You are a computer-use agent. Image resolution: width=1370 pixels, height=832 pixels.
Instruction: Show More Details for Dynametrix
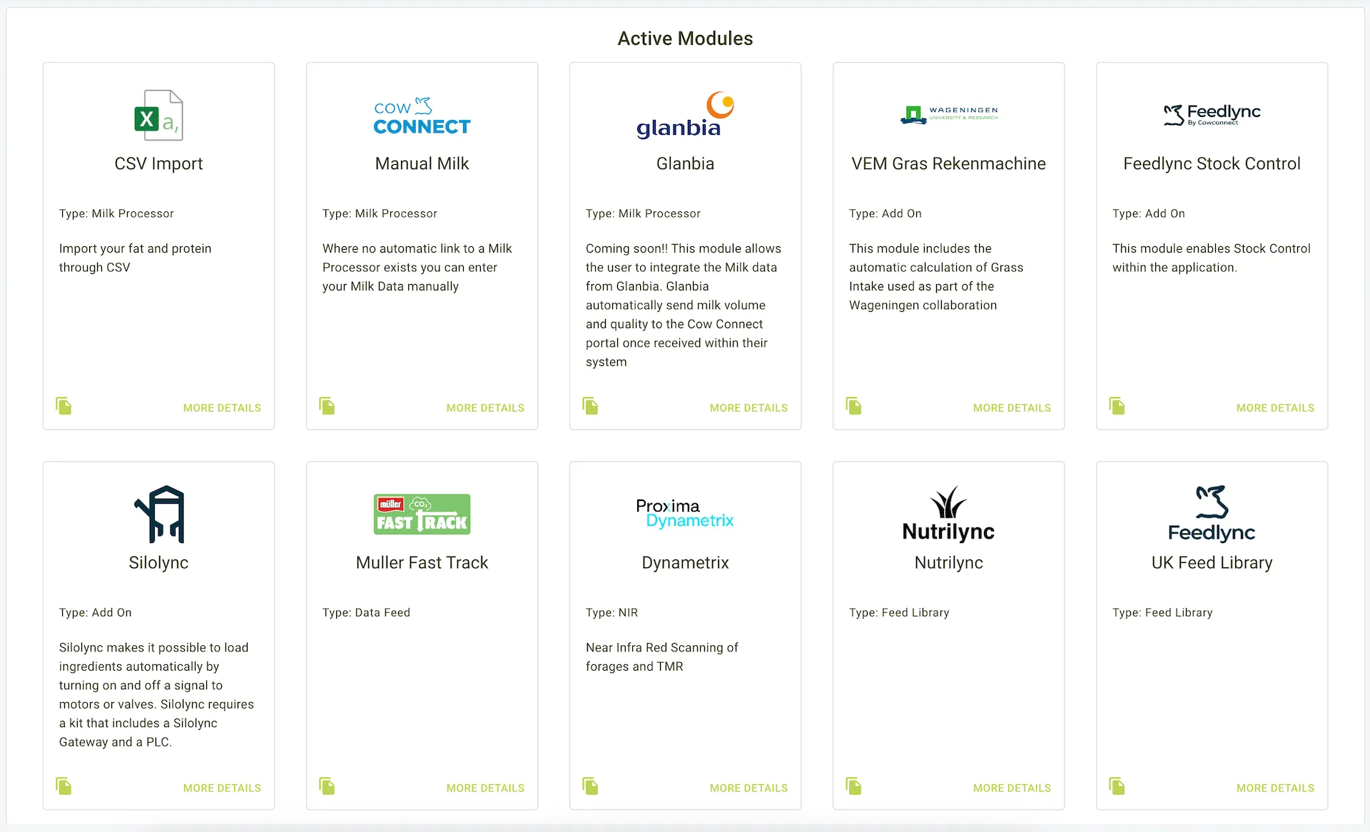(x=749, y=788)
